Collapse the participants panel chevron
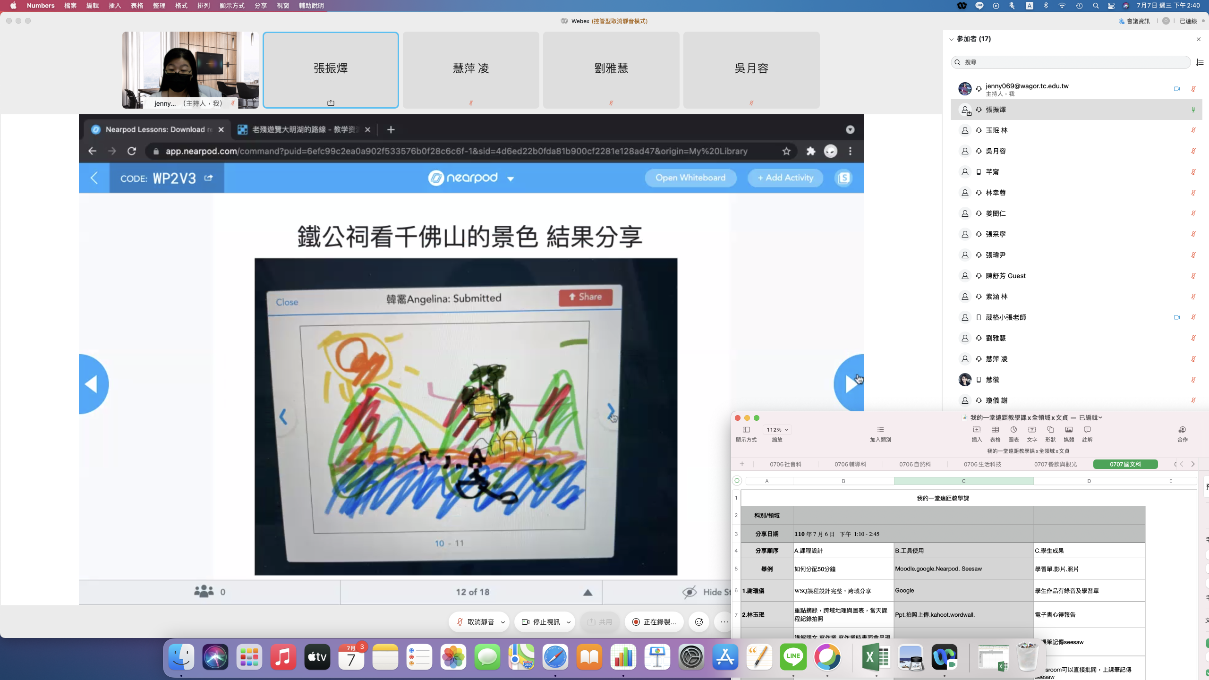The width and height of the screenshot is (1209, 680). 952,39
